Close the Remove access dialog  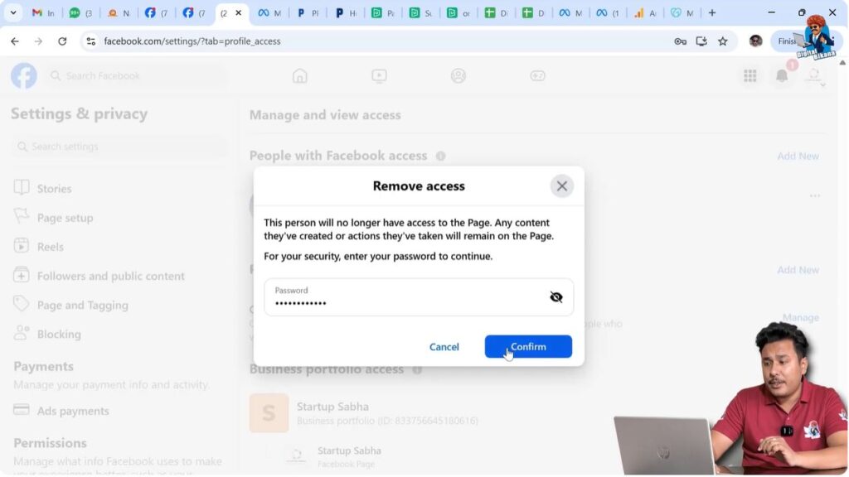[561, 185]
